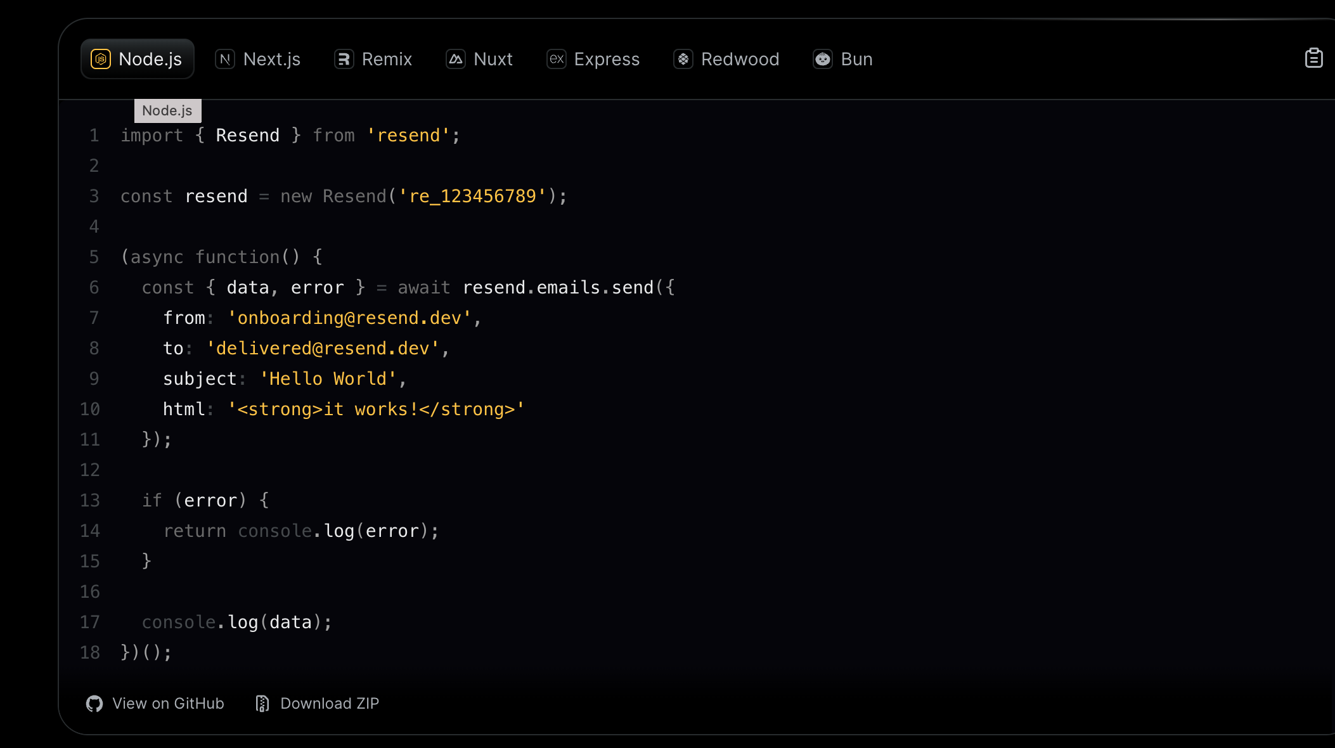Click the ZIP file icon
The height and width of the screenshot is (748, 1335).
pyautogui.click(x=262, y=704)
